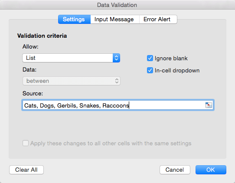Screen dimensions: 235x183
Task: Select the Settings tab
Action: [x=74, y=19]
